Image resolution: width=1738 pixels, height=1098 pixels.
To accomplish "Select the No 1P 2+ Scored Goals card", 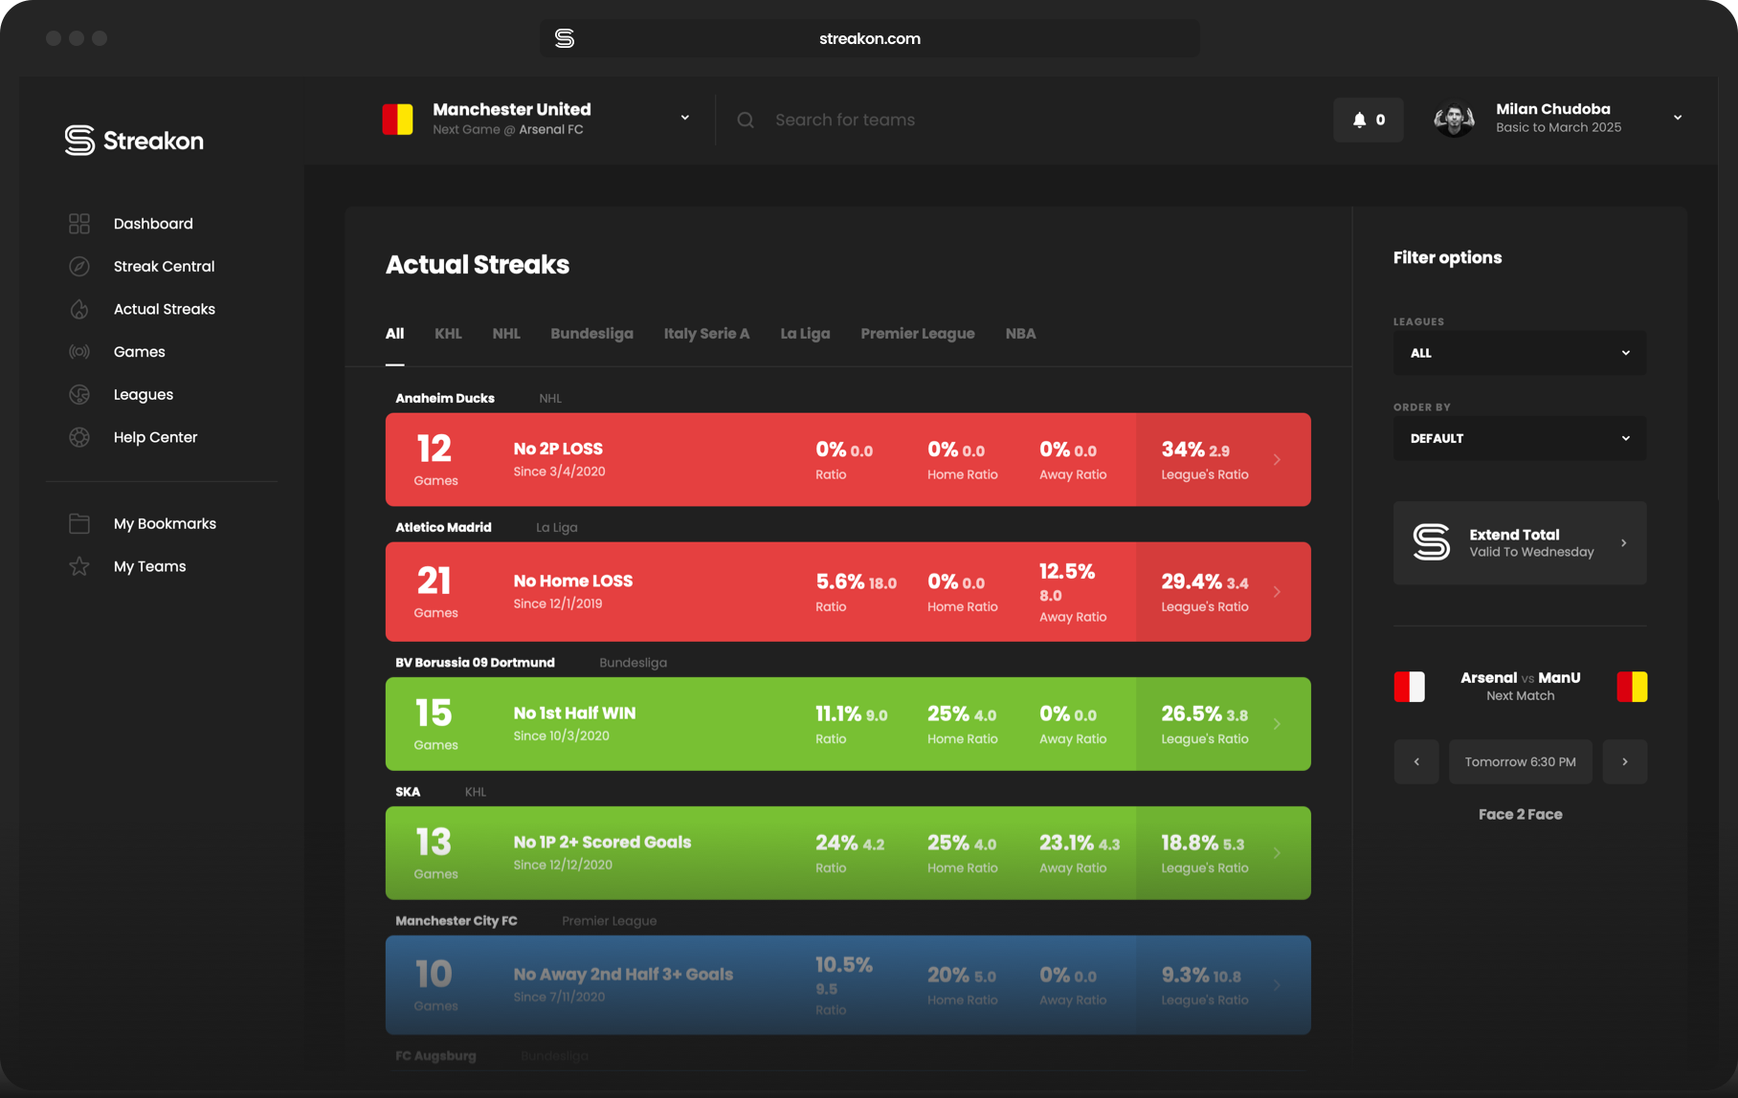I will 848,853.
